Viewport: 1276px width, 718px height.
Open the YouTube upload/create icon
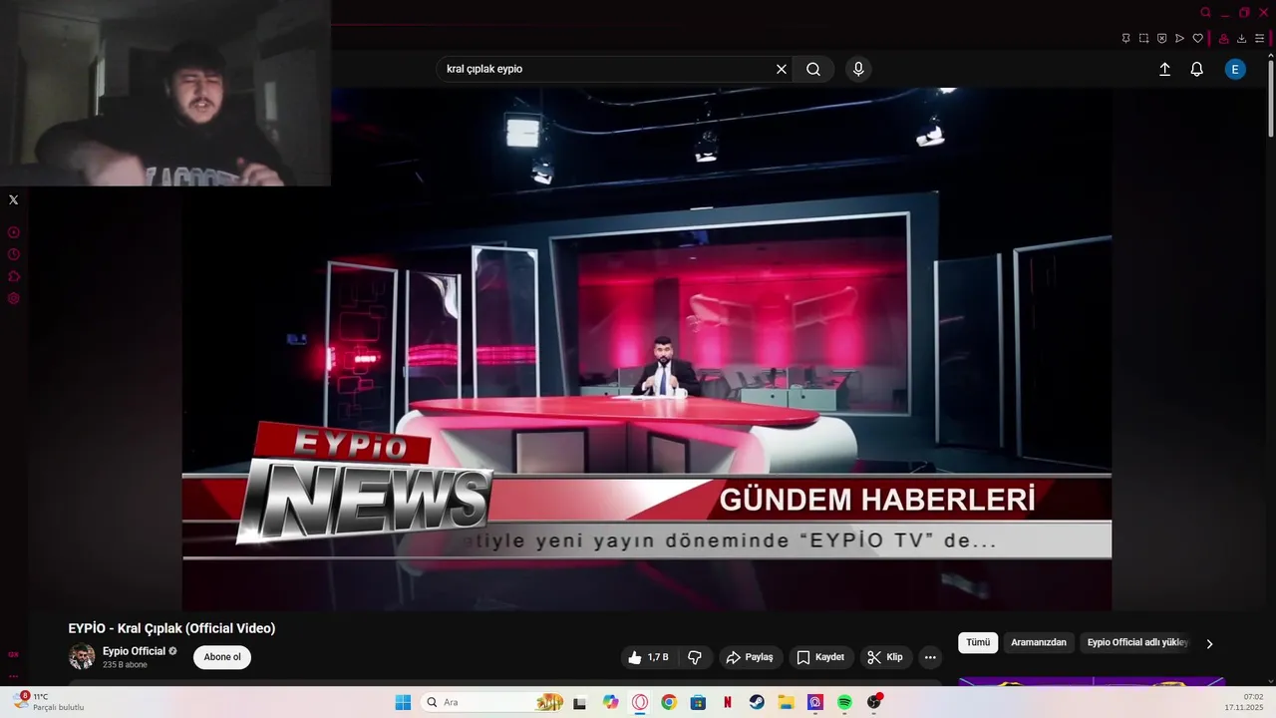click(1164, 69)
